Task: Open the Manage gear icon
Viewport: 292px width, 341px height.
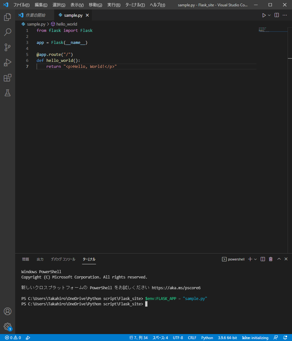Action: click(7, 327)
